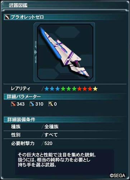Click the rotate arrow left of weapon preview
The image size is (130, 180).
36,52
